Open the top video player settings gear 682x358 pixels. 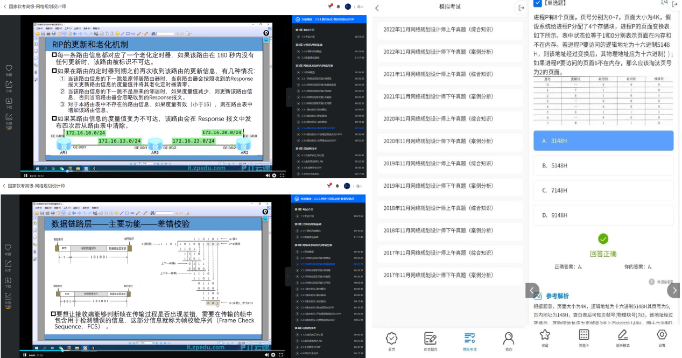click(274, 175)
